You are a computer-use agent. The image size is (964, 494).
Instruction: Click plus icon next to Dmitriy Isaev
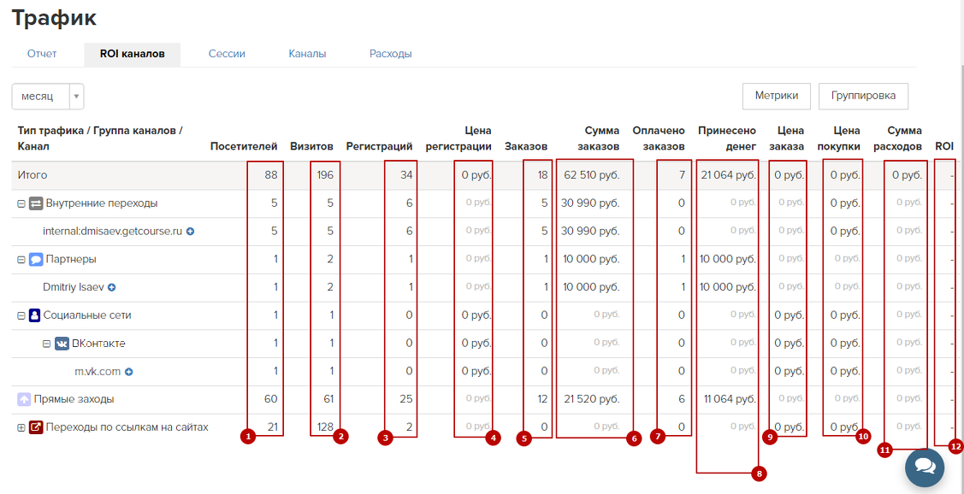[x=112, y=287]
